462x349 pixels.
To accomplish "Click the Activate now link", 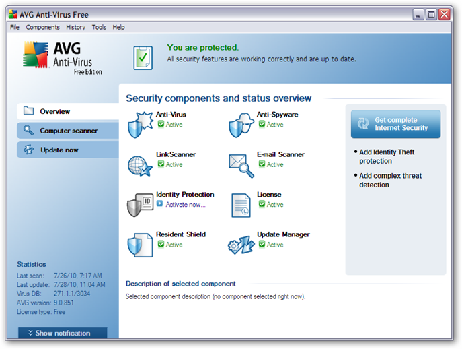I will (x=186, y=205).
